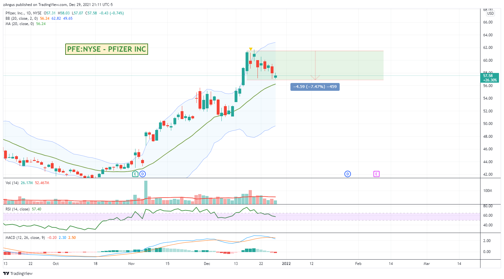
Task: Click the 66.00 price axis label
Action: point(488,22)
